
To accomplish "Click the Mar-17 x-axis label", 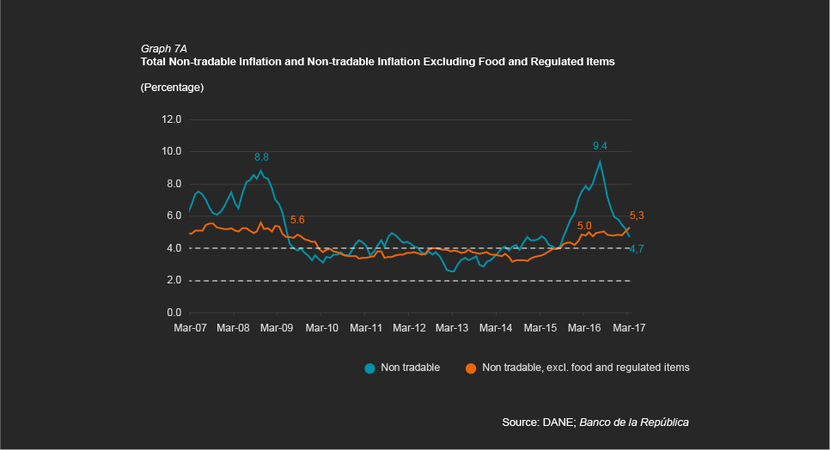I will pyautogui.click(x=627, y=328).
